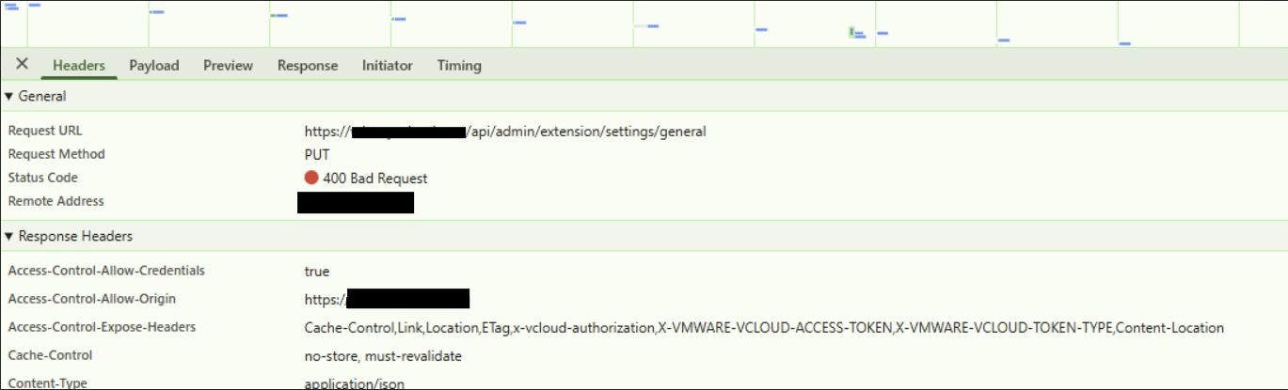1288x390 pixels.
Task: Click the red 400 status indicator dot
Action: pyautogui.click(x=311, y=178)
